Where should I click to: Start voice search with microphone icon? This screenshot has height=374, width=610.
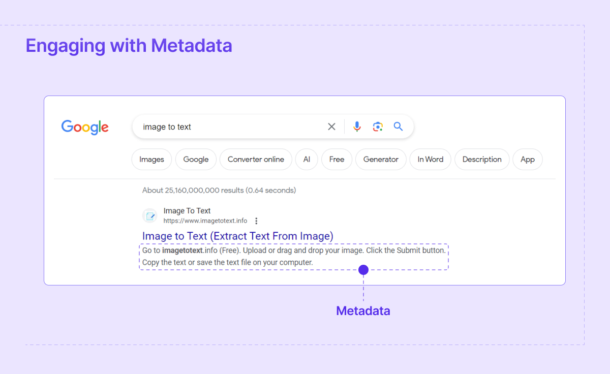tap(357, 127)
